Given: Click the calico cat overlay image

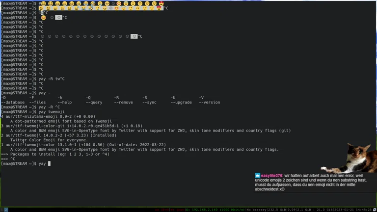Looking at the screenshot, I should point(350,158).
